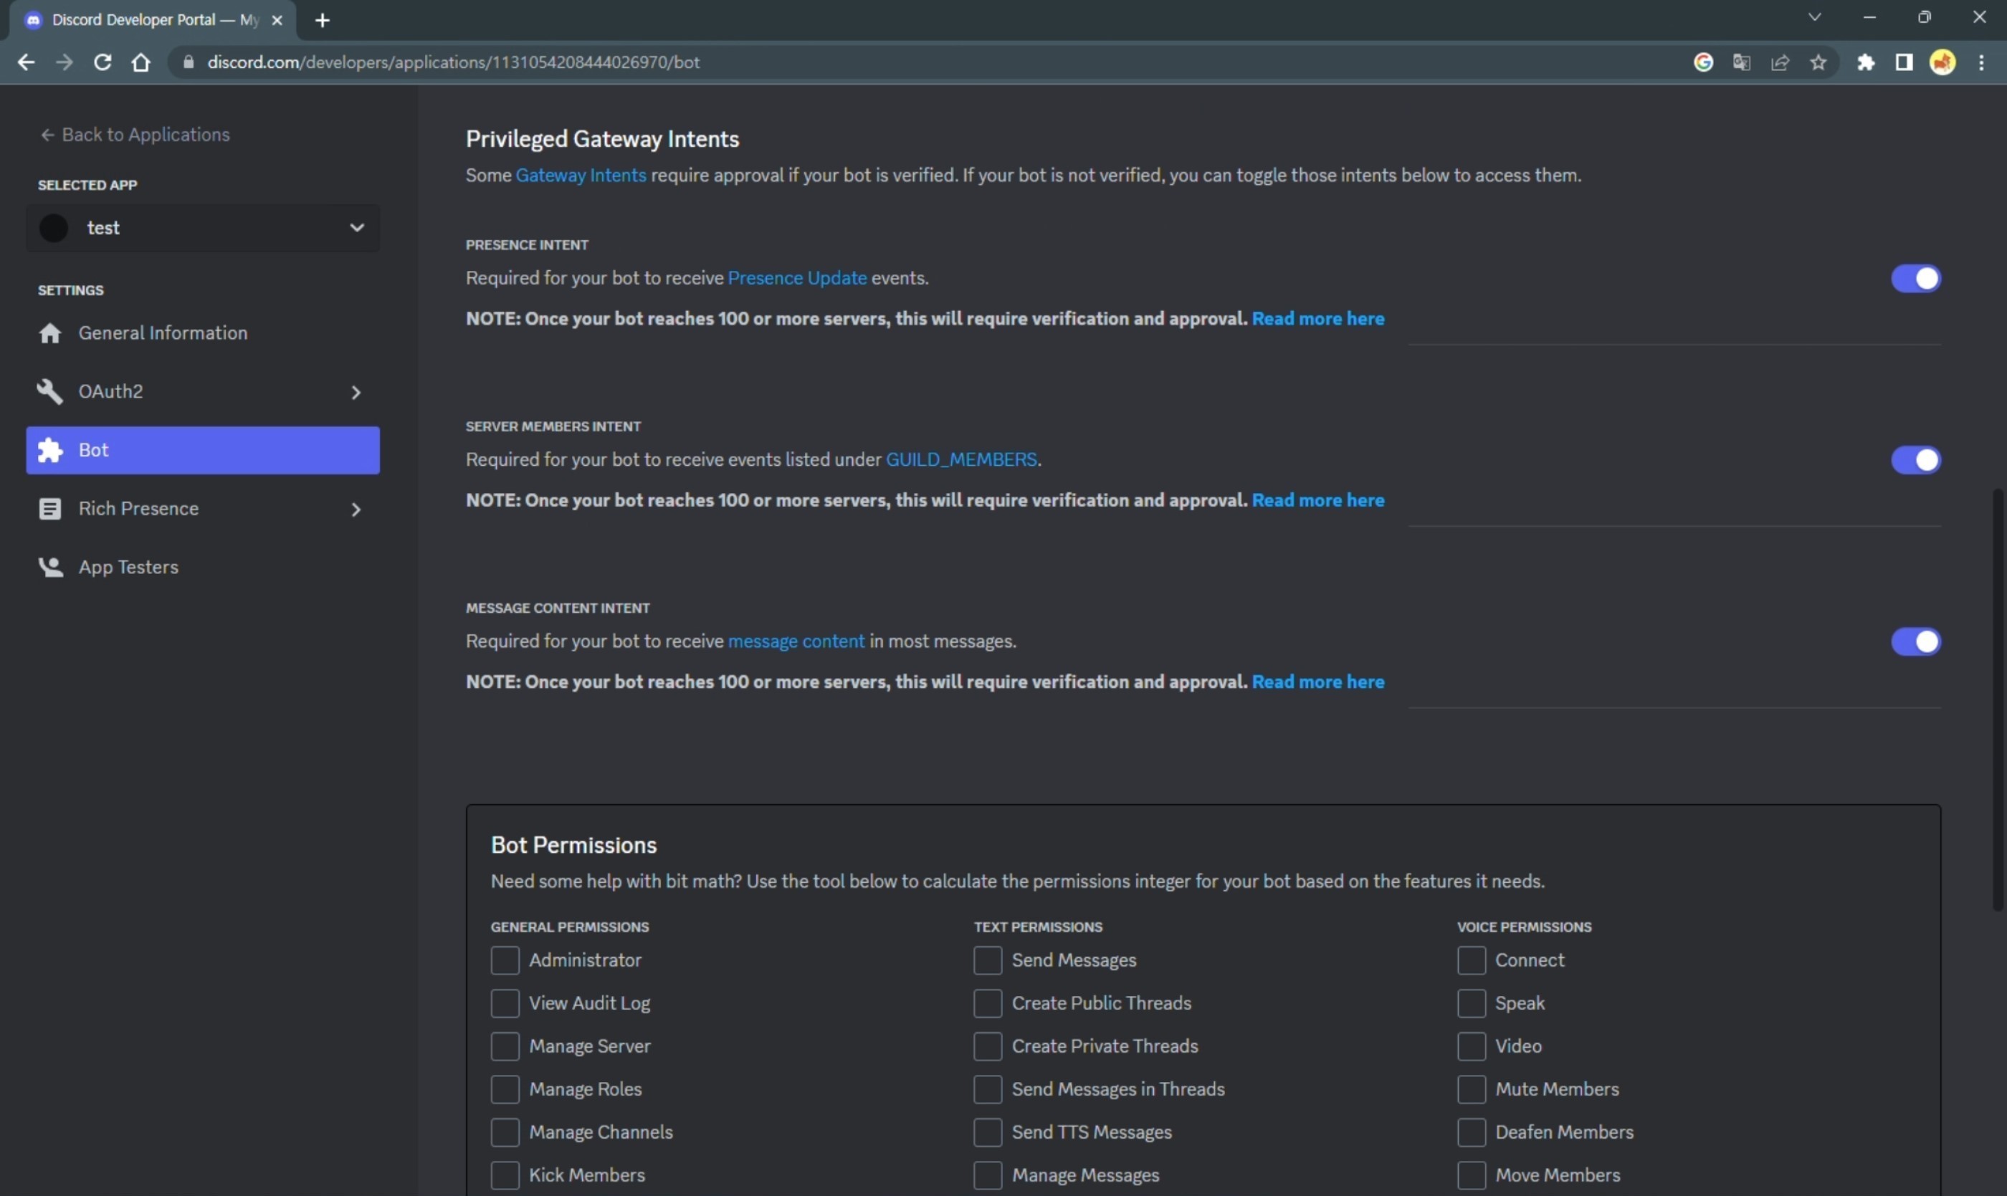
Task: Open the selected app dropdown for test
Action: 202,228
